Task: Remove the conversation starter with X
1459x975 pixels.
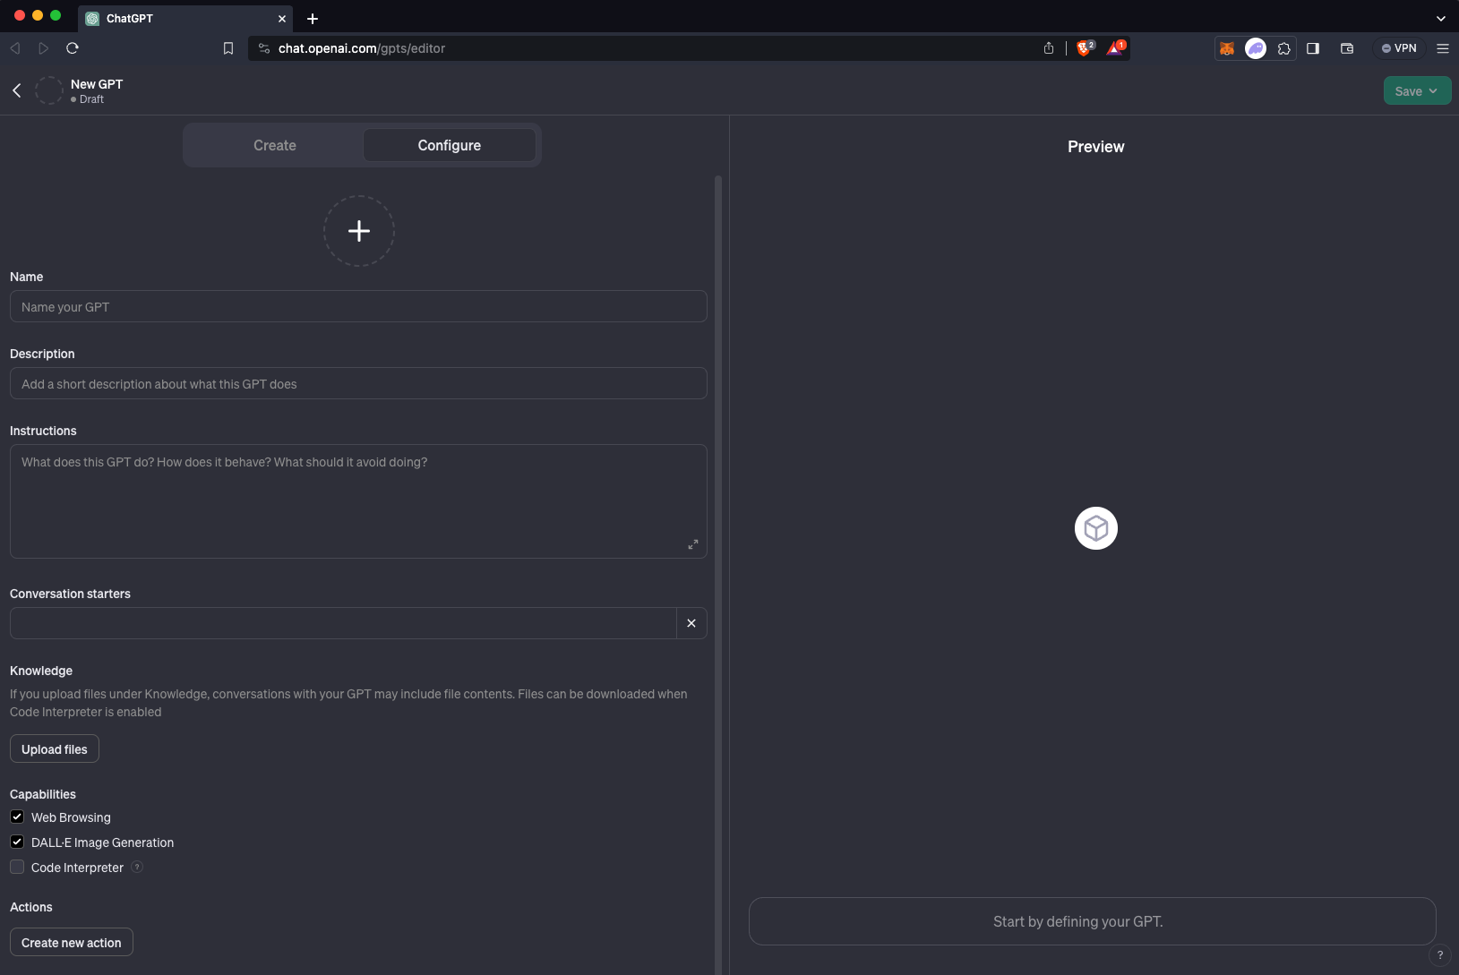Action: 691,623
